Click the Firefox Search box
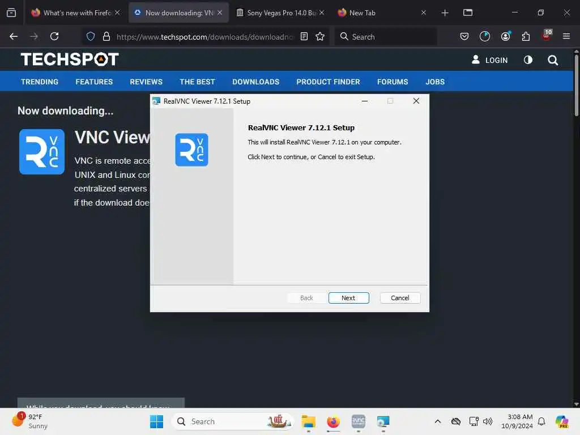The image size is (580, 435). [386, 37]
